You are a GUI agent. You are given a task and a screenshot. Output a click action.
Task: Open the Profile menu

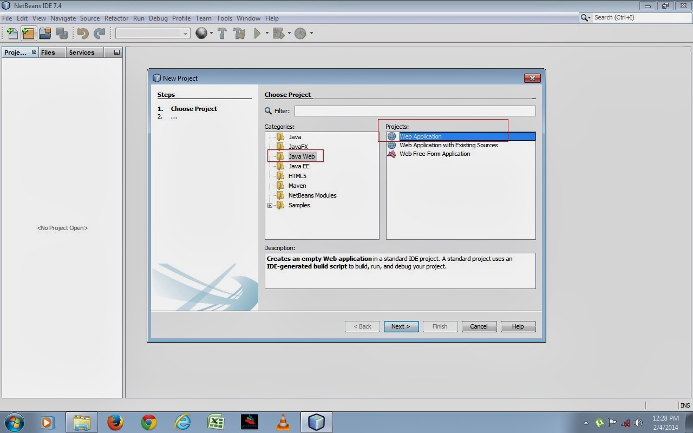(181, 18)
